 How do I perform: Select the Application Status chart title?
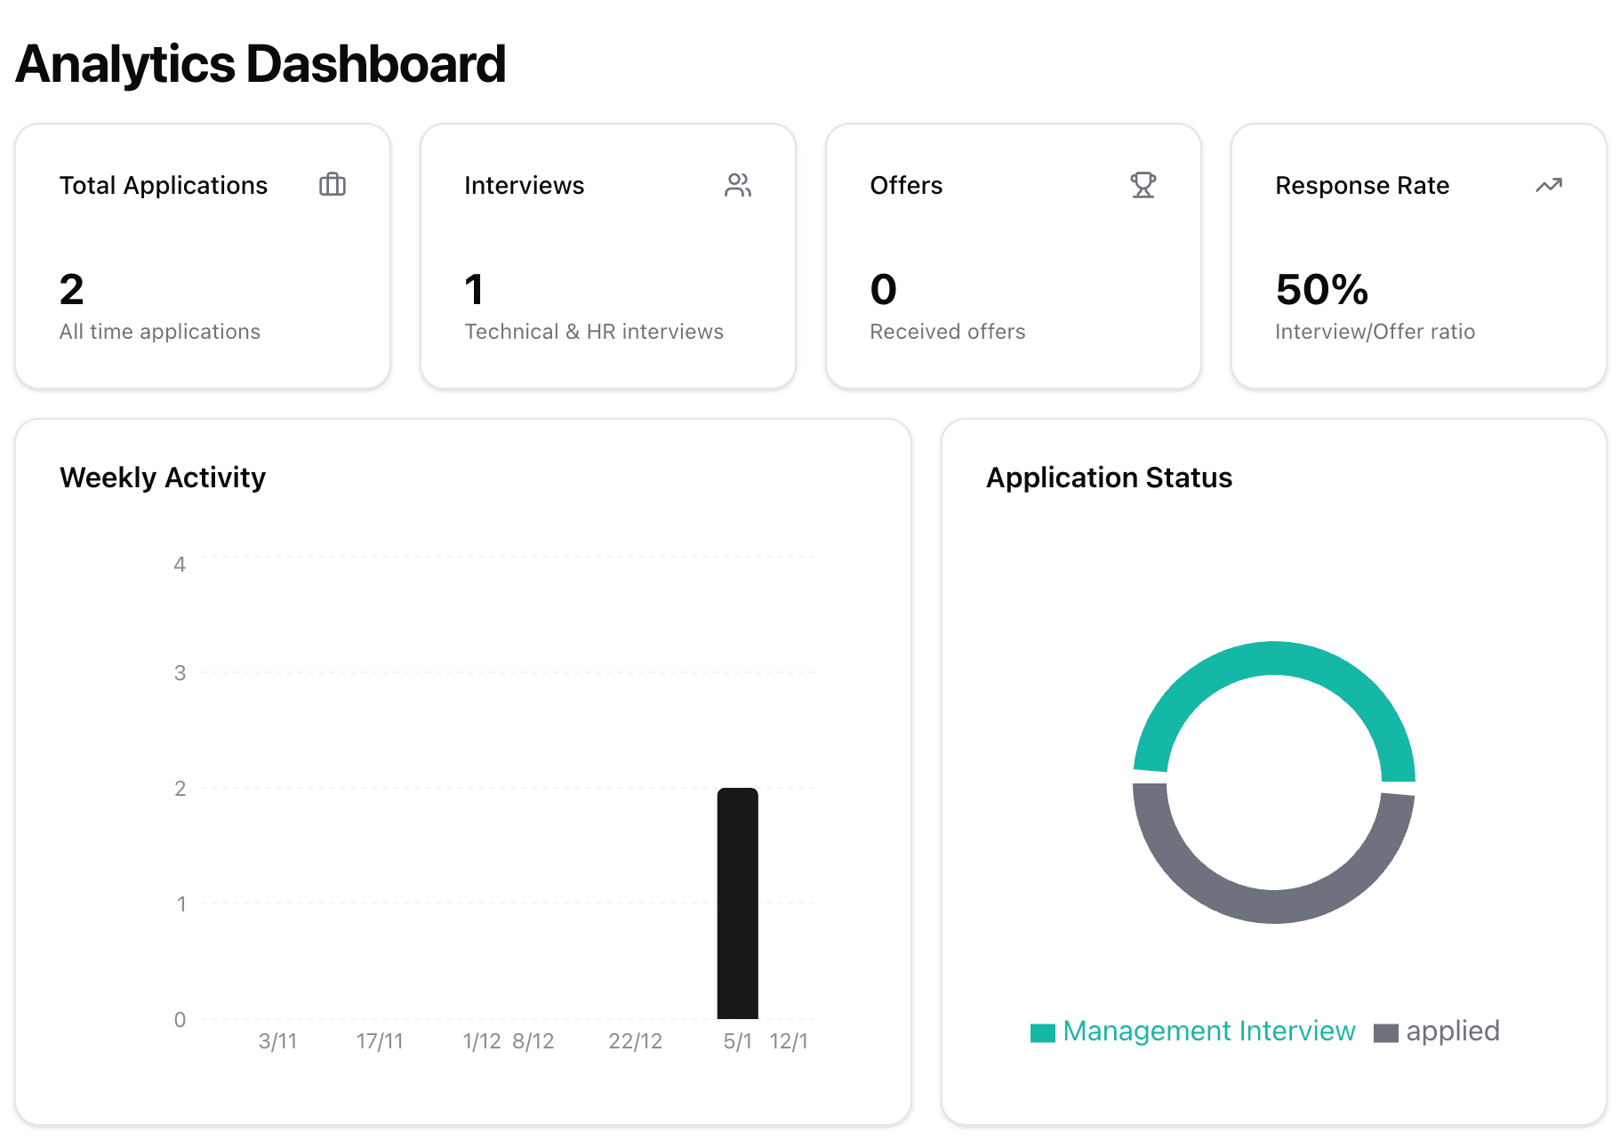(1109, 478)
